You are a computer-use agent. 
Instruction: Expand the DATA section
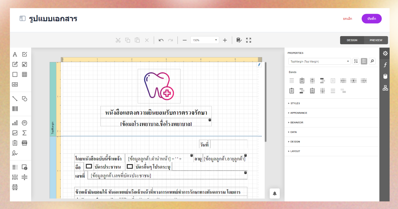[x=332, y=132]
